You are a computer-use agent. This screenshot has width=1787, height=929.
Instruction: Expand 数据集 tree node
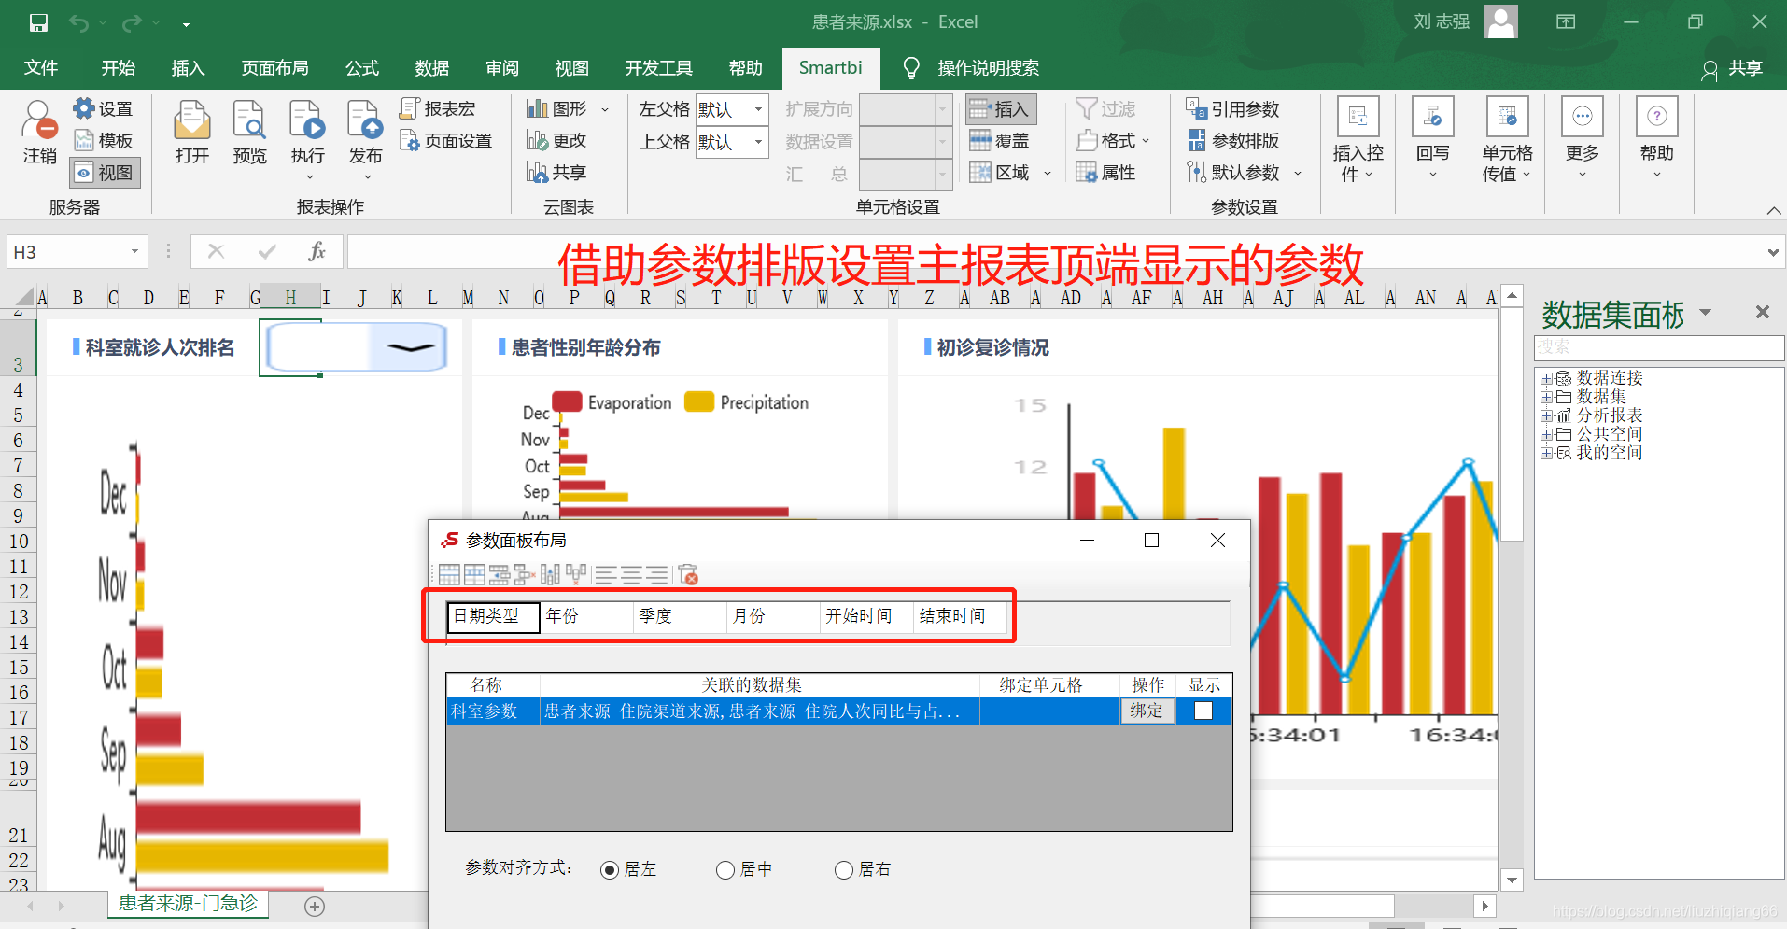pos(1546,397)
